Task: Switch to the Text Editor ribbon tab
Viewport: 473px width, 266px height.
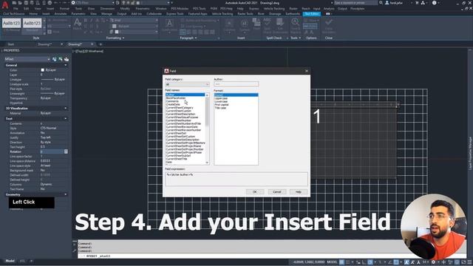Action: 312,14
